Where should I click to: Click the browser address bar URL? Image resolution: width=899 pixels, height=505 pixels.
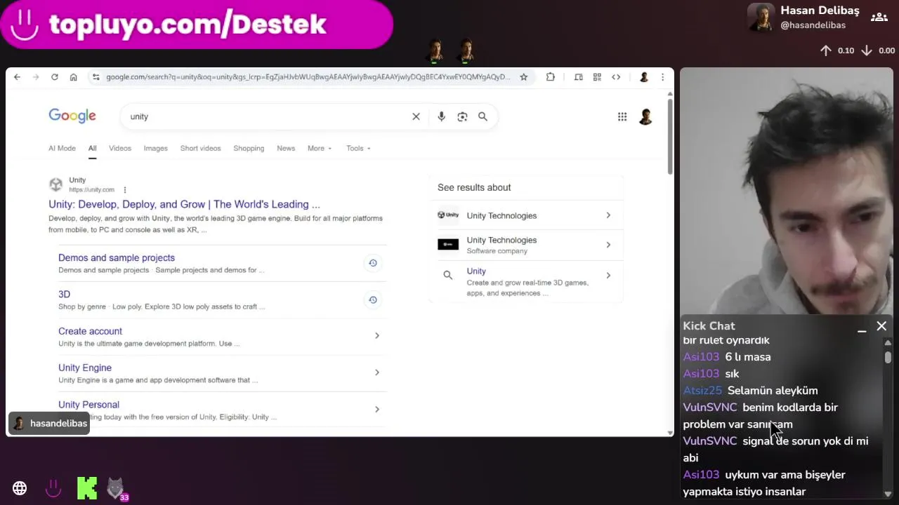click(x=308, y=77)
